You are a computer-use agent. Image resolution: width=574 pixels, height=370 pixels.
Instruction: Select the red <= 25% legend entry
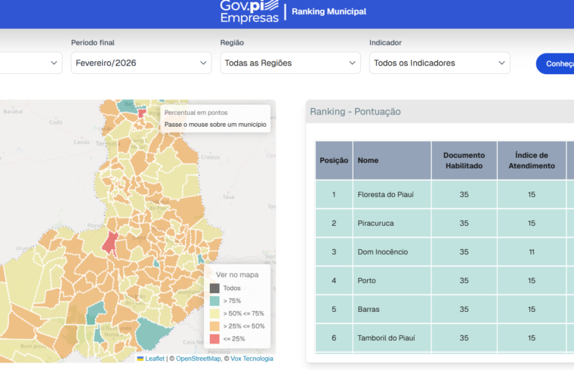[214, 339]
